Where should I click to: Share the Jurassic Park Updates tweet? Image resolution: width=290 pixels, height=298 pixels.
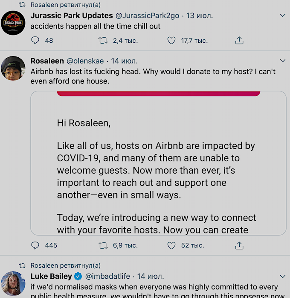[x=240, y=41]
